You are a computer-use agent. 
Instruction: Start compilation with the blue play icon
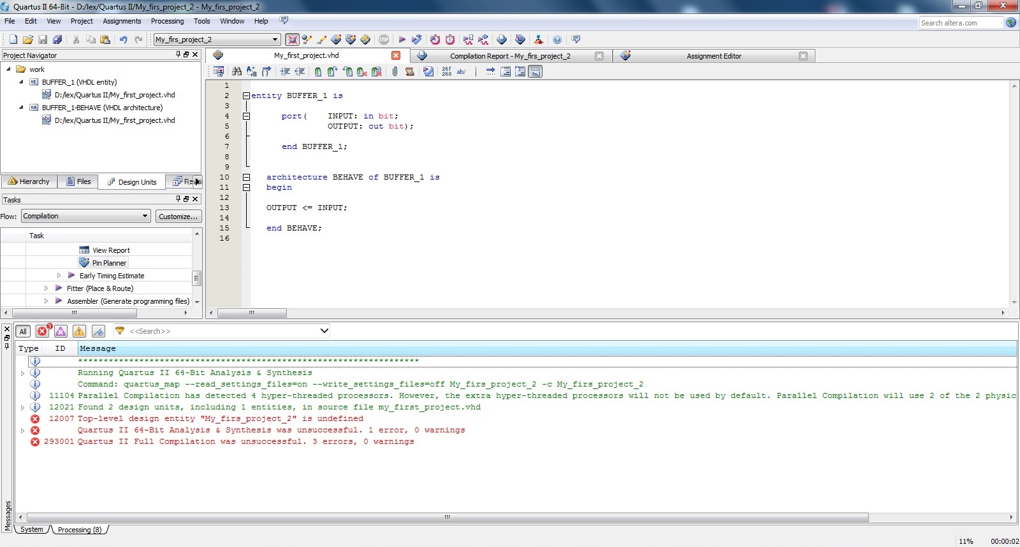point(402,39)
